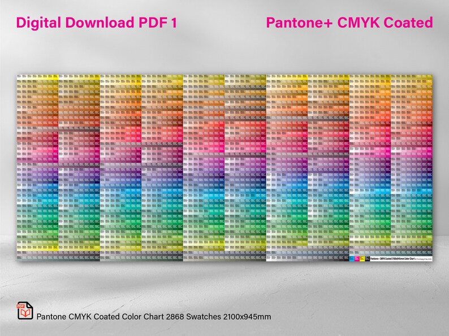Click the cyan swatch in chart legend

click(352, 259)
